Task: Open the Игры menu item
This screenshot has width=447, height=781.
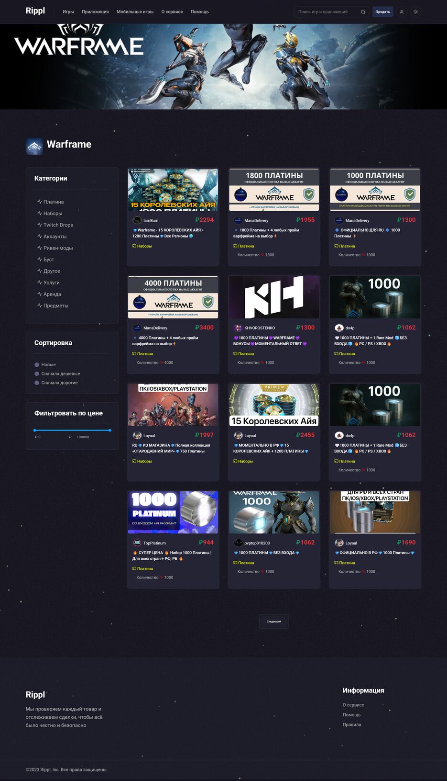Action: click(x=68, y=11)
